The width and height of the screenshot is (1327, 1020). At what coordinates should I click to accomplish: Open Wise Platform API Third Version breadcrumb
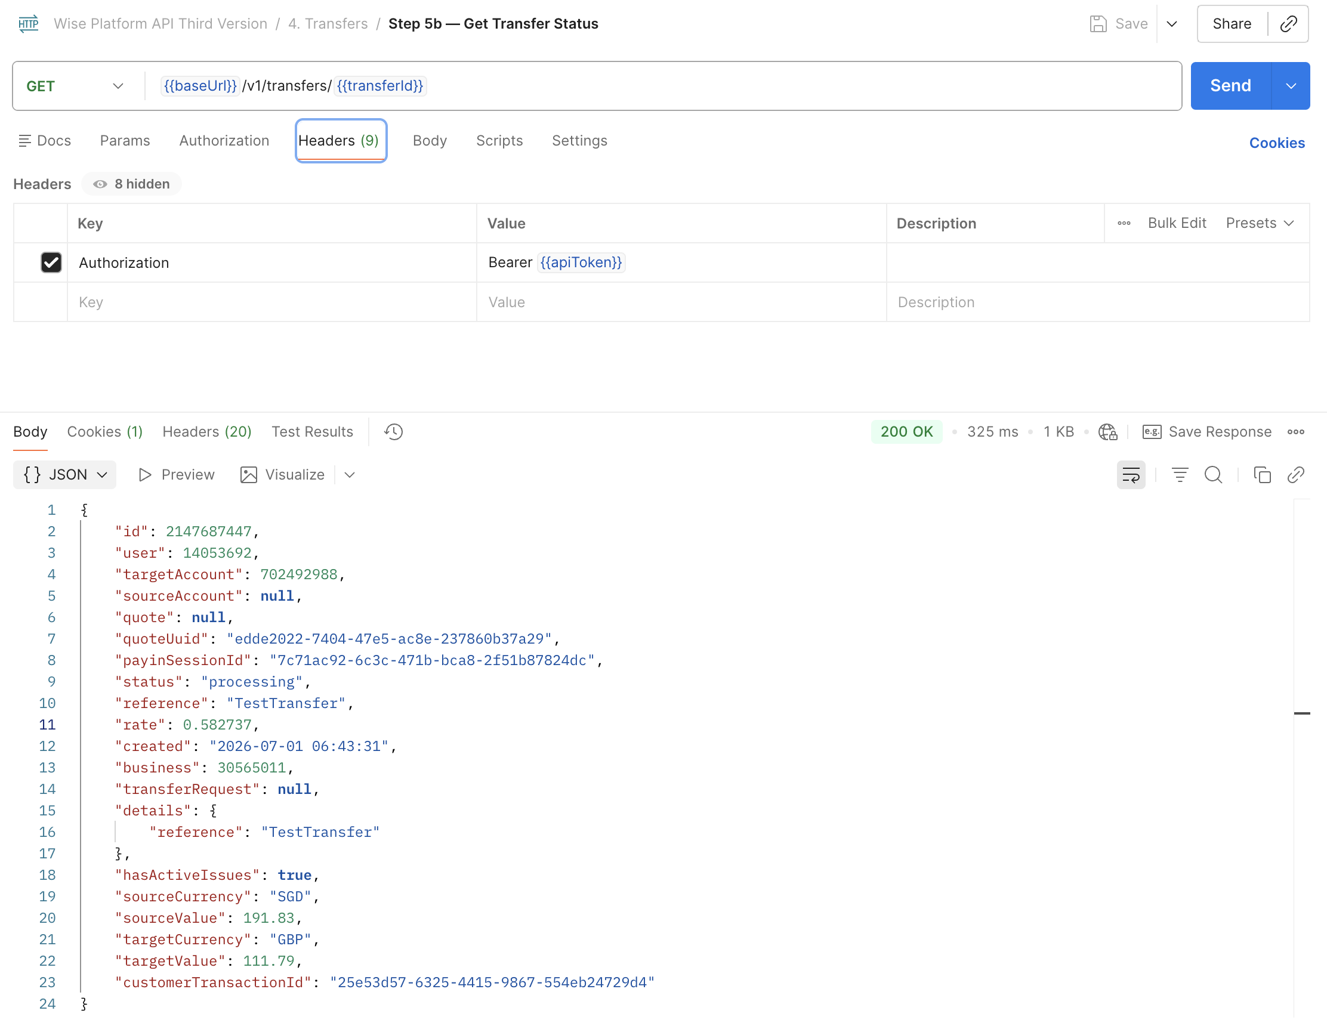(x=161, y=24)
